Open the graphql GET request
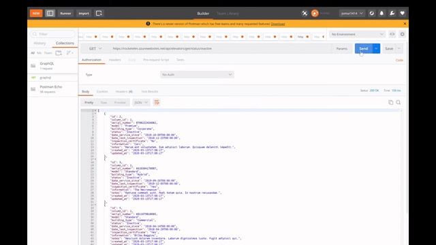 (x=53, y=78)
